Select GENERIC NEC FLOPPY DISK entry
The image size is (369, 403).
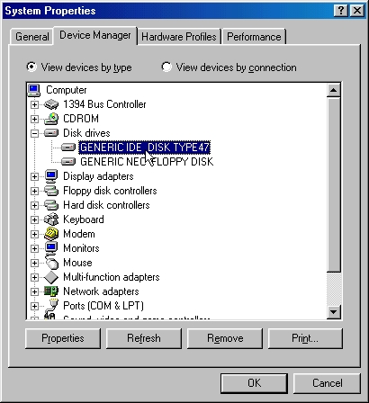pyautogui.click(x=147, y=162)
